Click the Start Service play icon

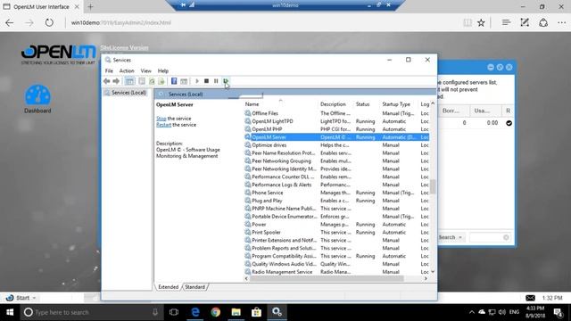197,81
